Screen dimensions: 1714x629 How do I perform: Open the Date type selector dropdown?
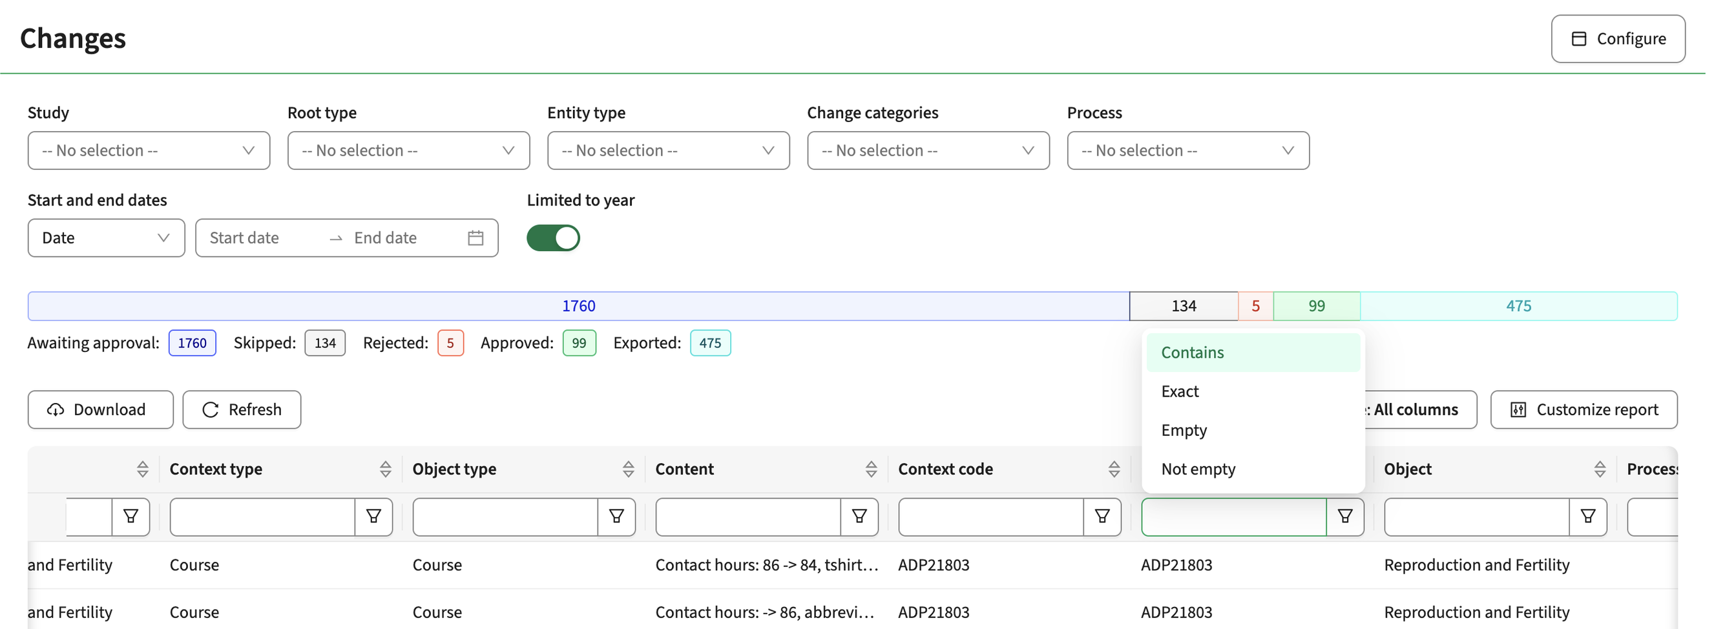107,238
